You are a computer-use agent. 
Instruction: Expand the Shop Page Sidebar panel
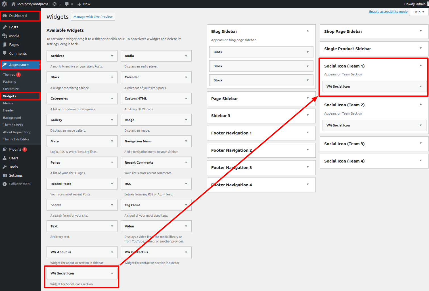[420, 31]
